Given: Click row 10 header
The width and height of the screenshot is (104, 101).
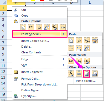Looking at the screenshot, I should [3, 60].
